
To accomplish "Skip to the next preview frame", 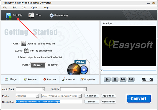I will coord(131,79).
